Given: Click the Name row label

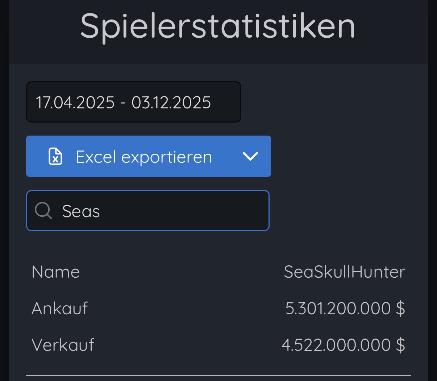Looking at the screenshot, I should pos(55,272).
